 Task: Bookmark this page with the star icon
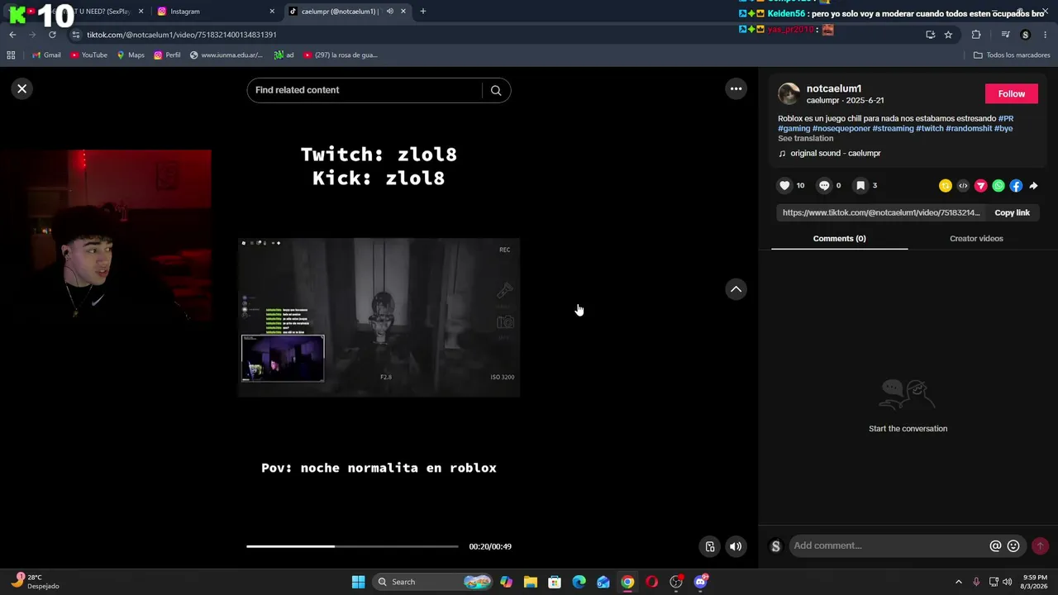coord(948,35)
